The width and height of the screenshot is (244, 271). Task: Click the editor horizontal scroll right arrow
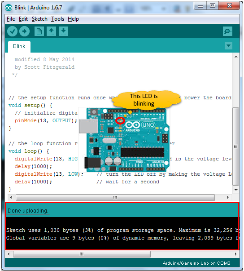(x=228, y=197)
